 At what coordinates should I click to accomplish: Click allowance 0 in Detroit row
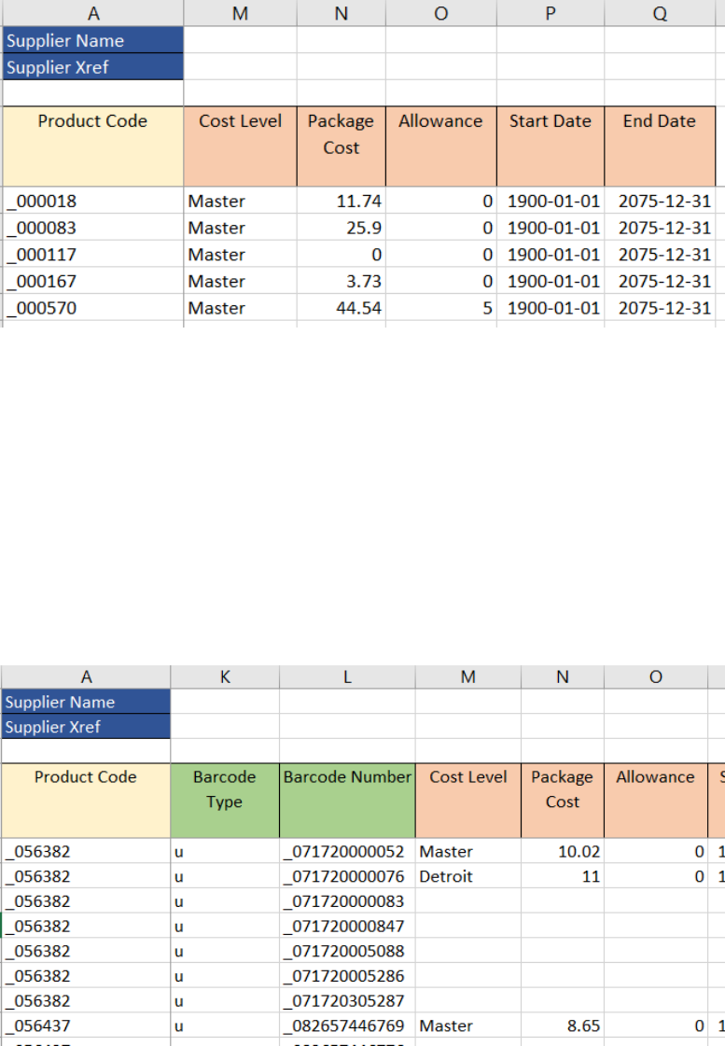[656, 876]
